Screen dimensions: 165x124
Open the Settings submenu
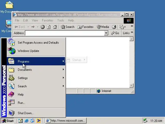[x=36, y=78]
